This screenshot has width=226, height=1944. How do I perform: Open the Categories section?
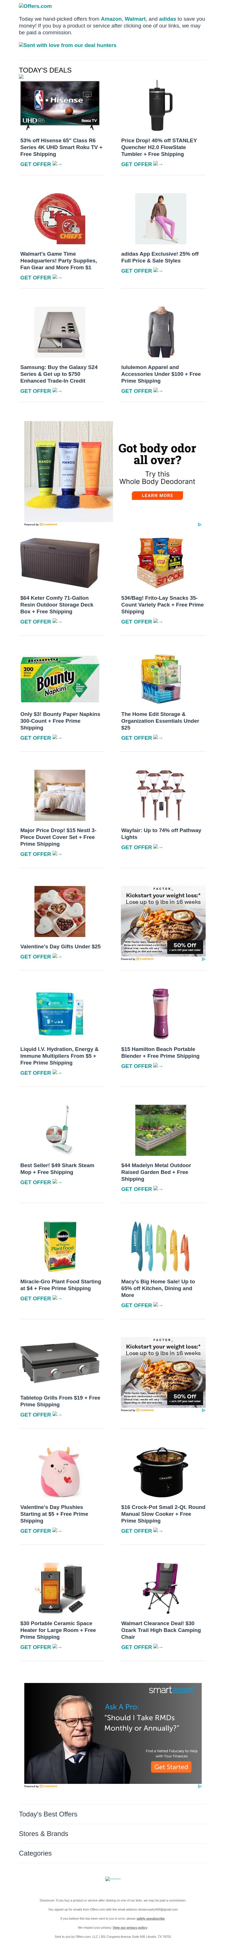pyautogui.click(x=35, y=1853)
